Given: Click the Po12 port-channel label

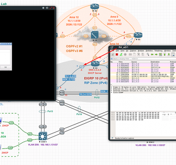Looking at the screenshot, I should point(97,97).
